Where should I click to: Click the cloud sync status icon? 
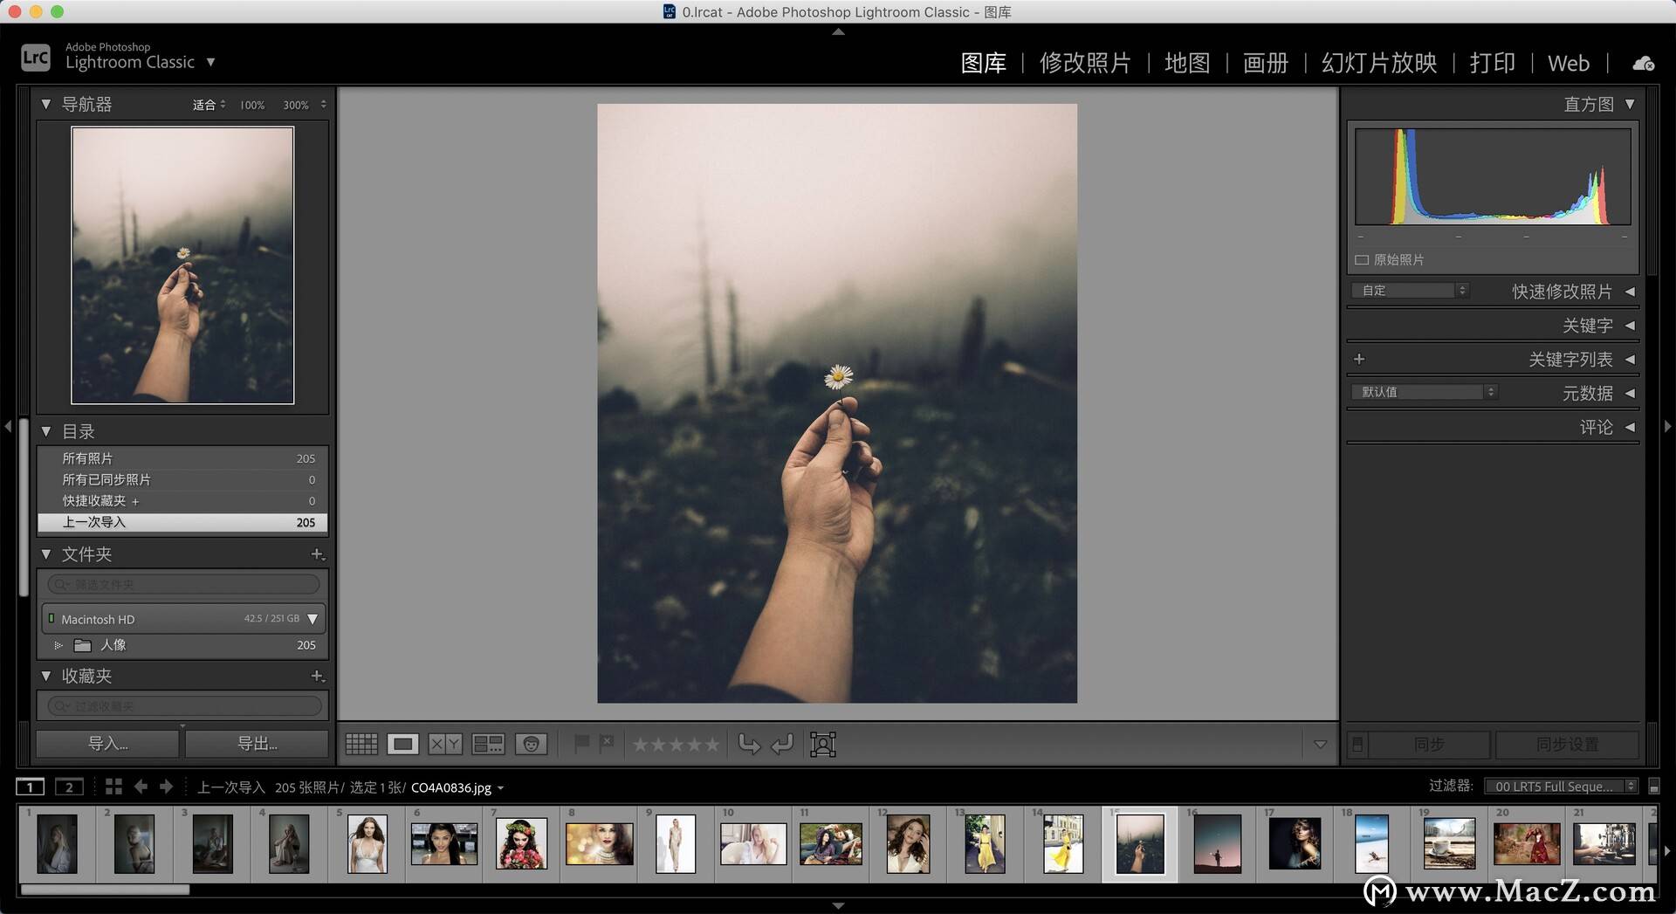click(x=1643, y=63)
